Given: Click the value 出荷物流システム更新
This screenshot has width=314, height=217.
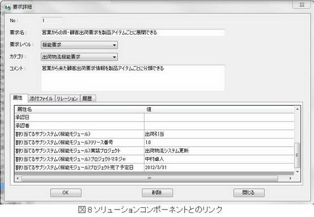Looking at the screenshot, I should point(219,151).
